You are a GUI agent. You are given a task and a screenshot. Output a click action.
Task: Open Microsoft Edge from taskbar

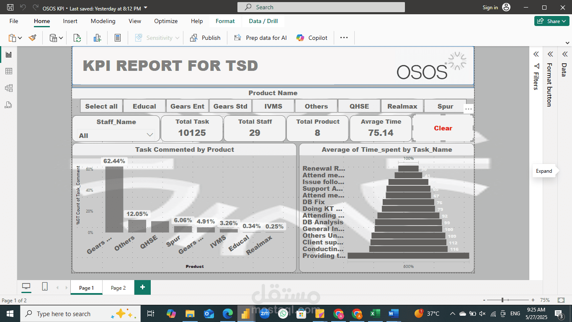(227, 314)
